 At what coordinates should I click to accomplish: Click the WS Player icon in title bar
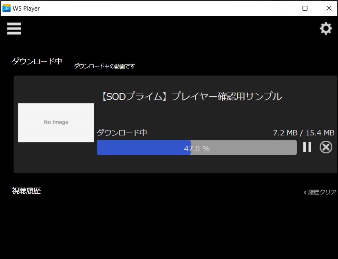(x=6, y=8)
